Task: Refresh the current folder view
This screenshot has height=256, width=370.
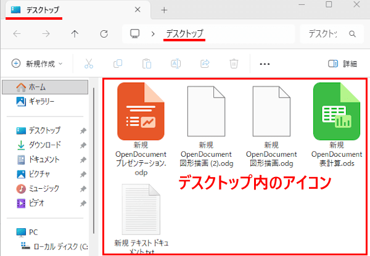Action: [104, 34]
